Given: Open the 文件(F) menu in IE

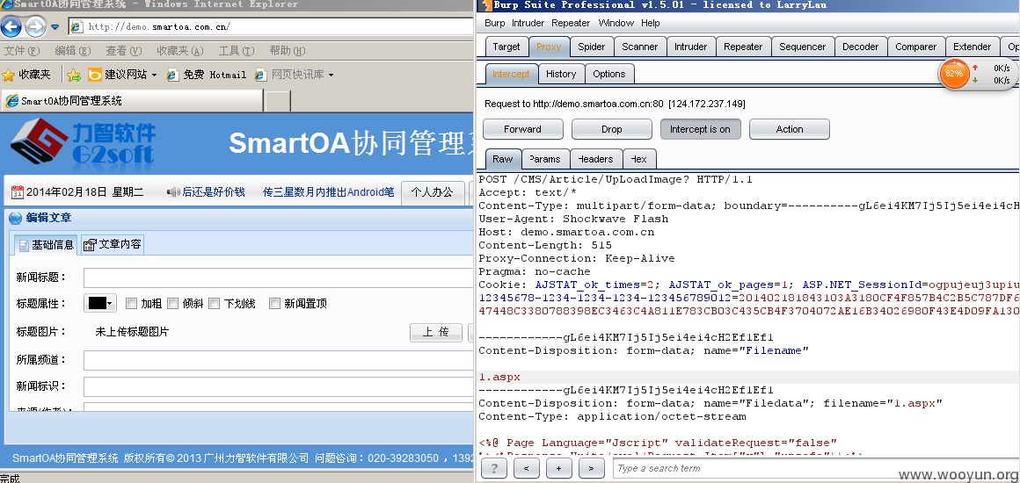Looking at the screenshot, I should click(x=21, y=51).
